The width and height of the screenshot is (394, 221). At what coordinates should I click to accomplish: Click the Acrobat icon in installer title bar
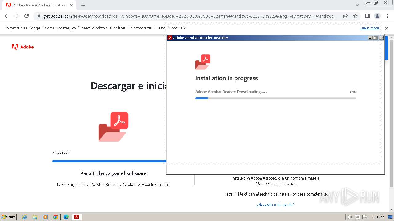coord(170,38)
